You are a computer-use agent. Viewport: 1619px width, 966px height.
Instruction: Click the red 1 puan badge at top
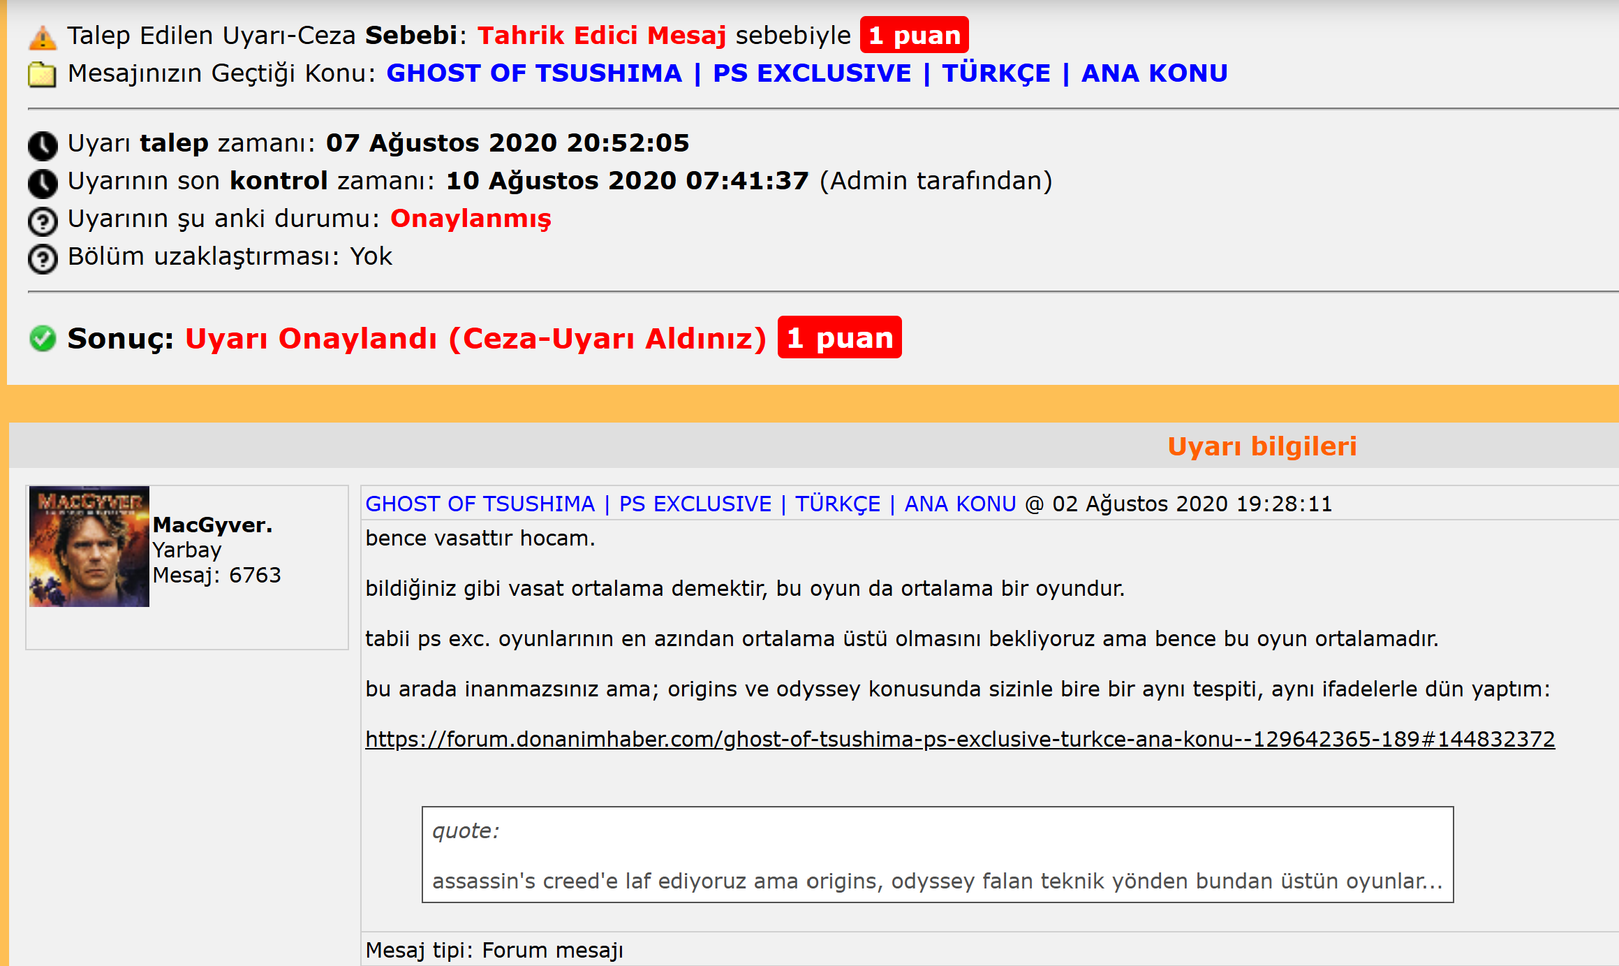[914, 35]
